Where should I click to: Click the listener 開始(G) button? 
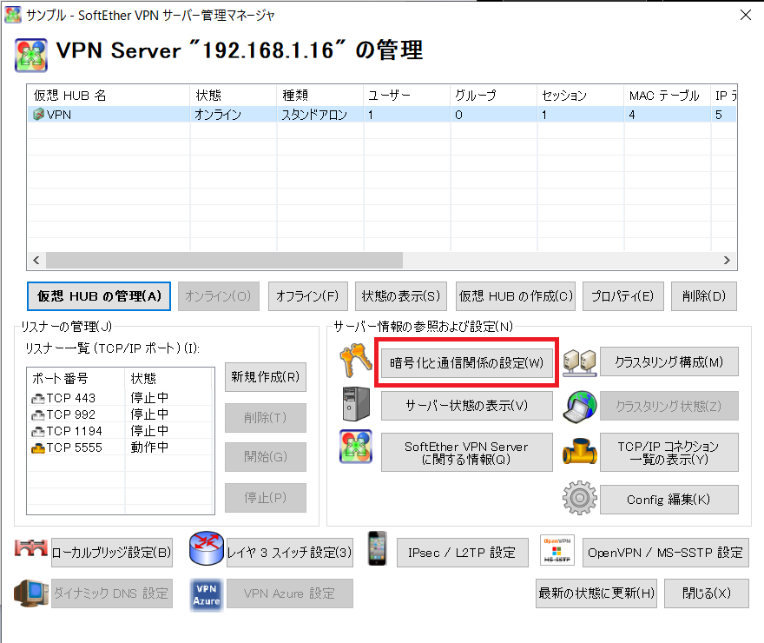point(266,457)
